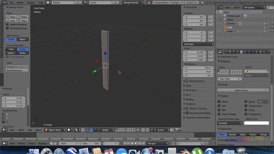Open the Texture properties tab icon
This screenshot has height=154, width=274.
pyautogui.click(x=261, y=52)
